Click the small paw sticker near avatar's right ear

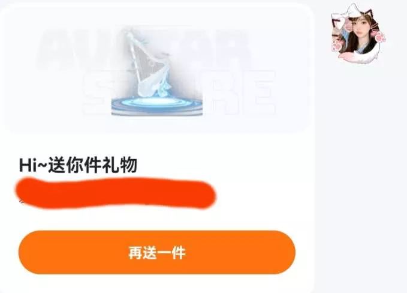tap(381, 37)
